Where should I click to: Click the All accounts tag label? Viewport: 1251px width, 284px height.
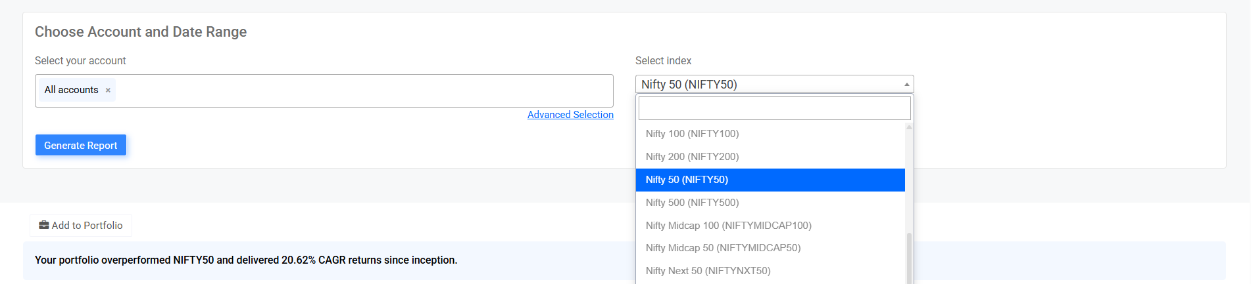coord(71,90)
